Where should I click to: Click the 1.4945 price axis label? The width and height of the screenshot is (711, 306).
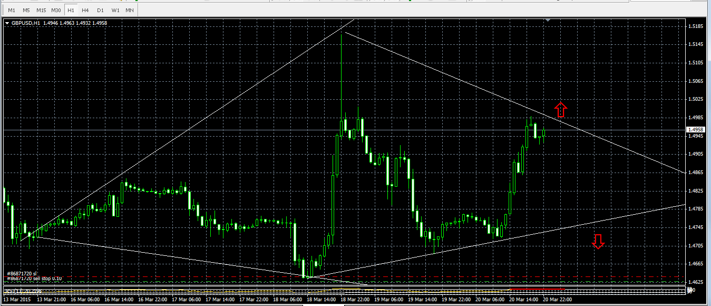[696, 136]
